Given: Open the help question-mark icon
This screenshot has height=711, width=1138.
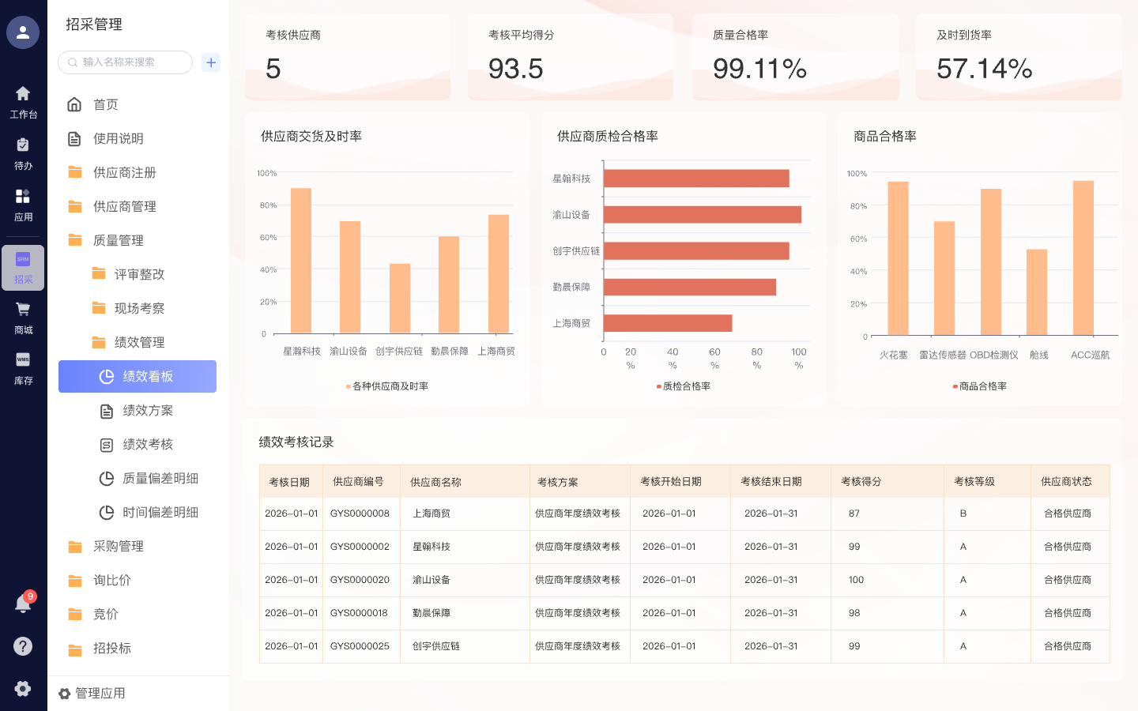Looking at the screenshot, I should click(x=23, y=646).
